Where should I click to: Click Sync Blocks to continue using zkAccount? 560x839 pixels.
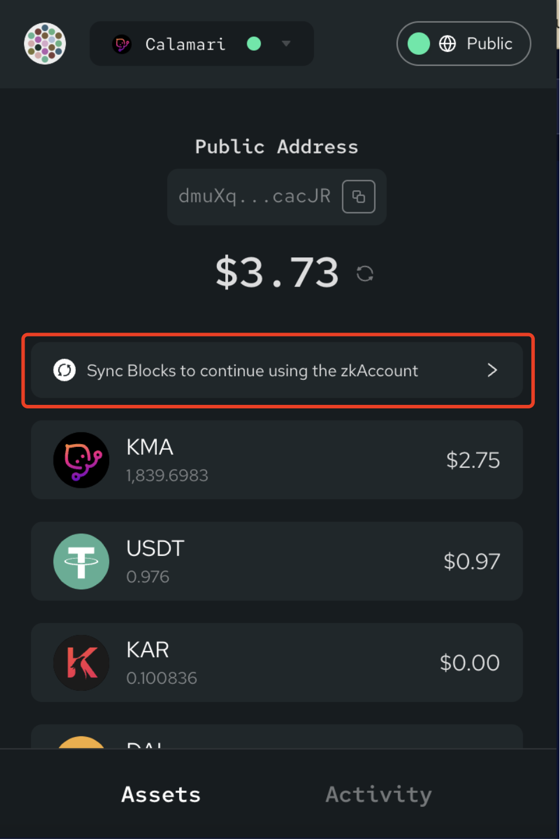(x=253, y=370)
